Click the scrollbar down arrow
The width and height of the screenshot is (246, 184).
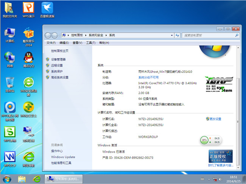coord(238,167)
